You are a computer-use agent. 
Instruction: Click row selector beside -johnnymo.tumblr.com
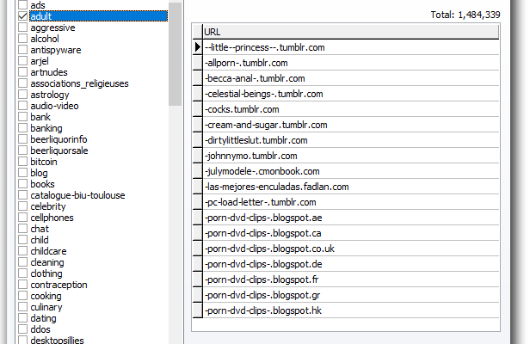click(x=198, y=156)
